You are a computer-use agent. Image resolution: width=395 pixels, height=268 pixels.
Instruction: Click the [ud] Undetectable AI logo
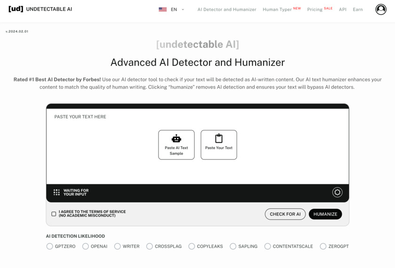click(40, 9)
